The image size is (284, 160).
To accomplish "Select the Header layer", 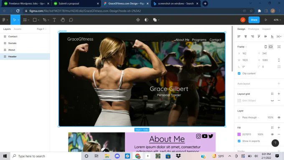I will click(x=25, y=57).
